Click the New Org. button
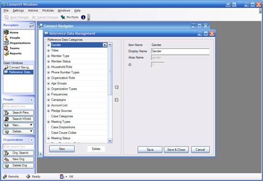 coord(18,159)
